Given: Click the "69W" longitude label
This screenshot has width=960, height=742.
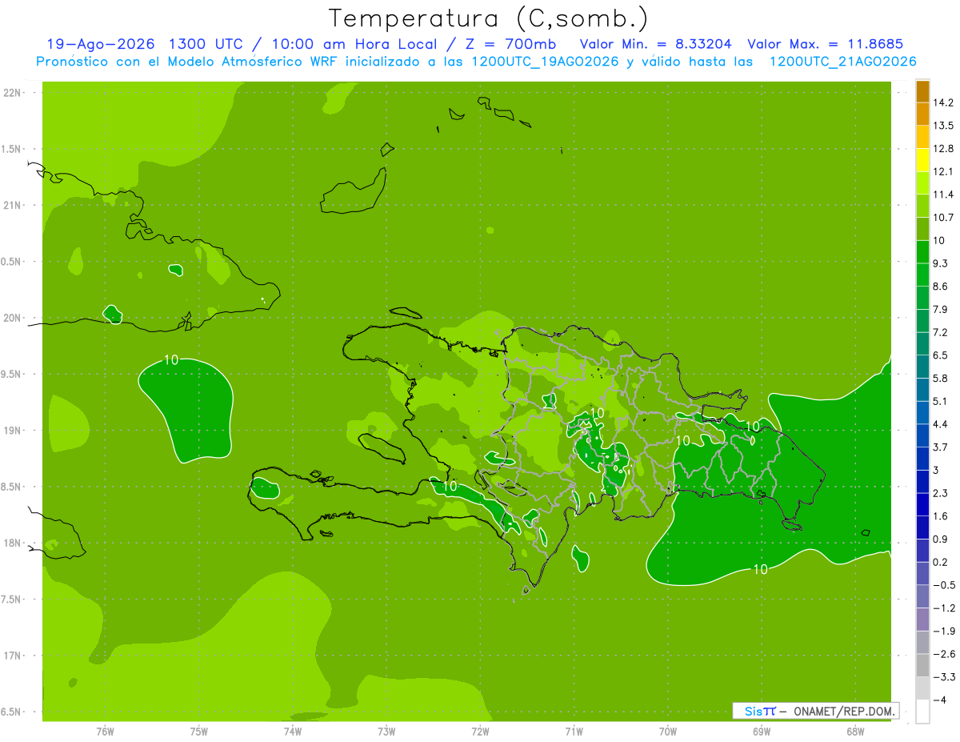Looking at the screenshot, I should pyautogui.click(x=761, y=732).
